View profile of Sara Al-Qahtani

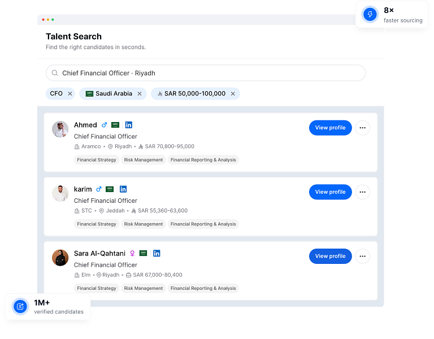(x=330, y=257)
